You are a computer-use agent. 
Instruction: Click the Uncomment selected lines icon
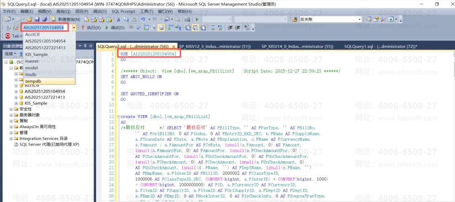click(220, 27)
